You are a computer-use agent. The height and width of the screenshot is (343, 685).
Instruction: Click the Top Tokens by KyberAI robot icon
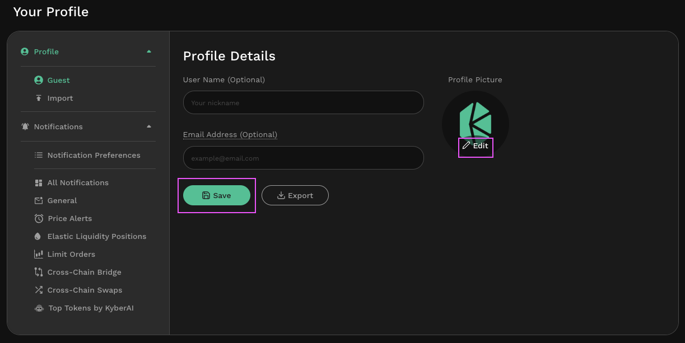(x=39, y=308)
